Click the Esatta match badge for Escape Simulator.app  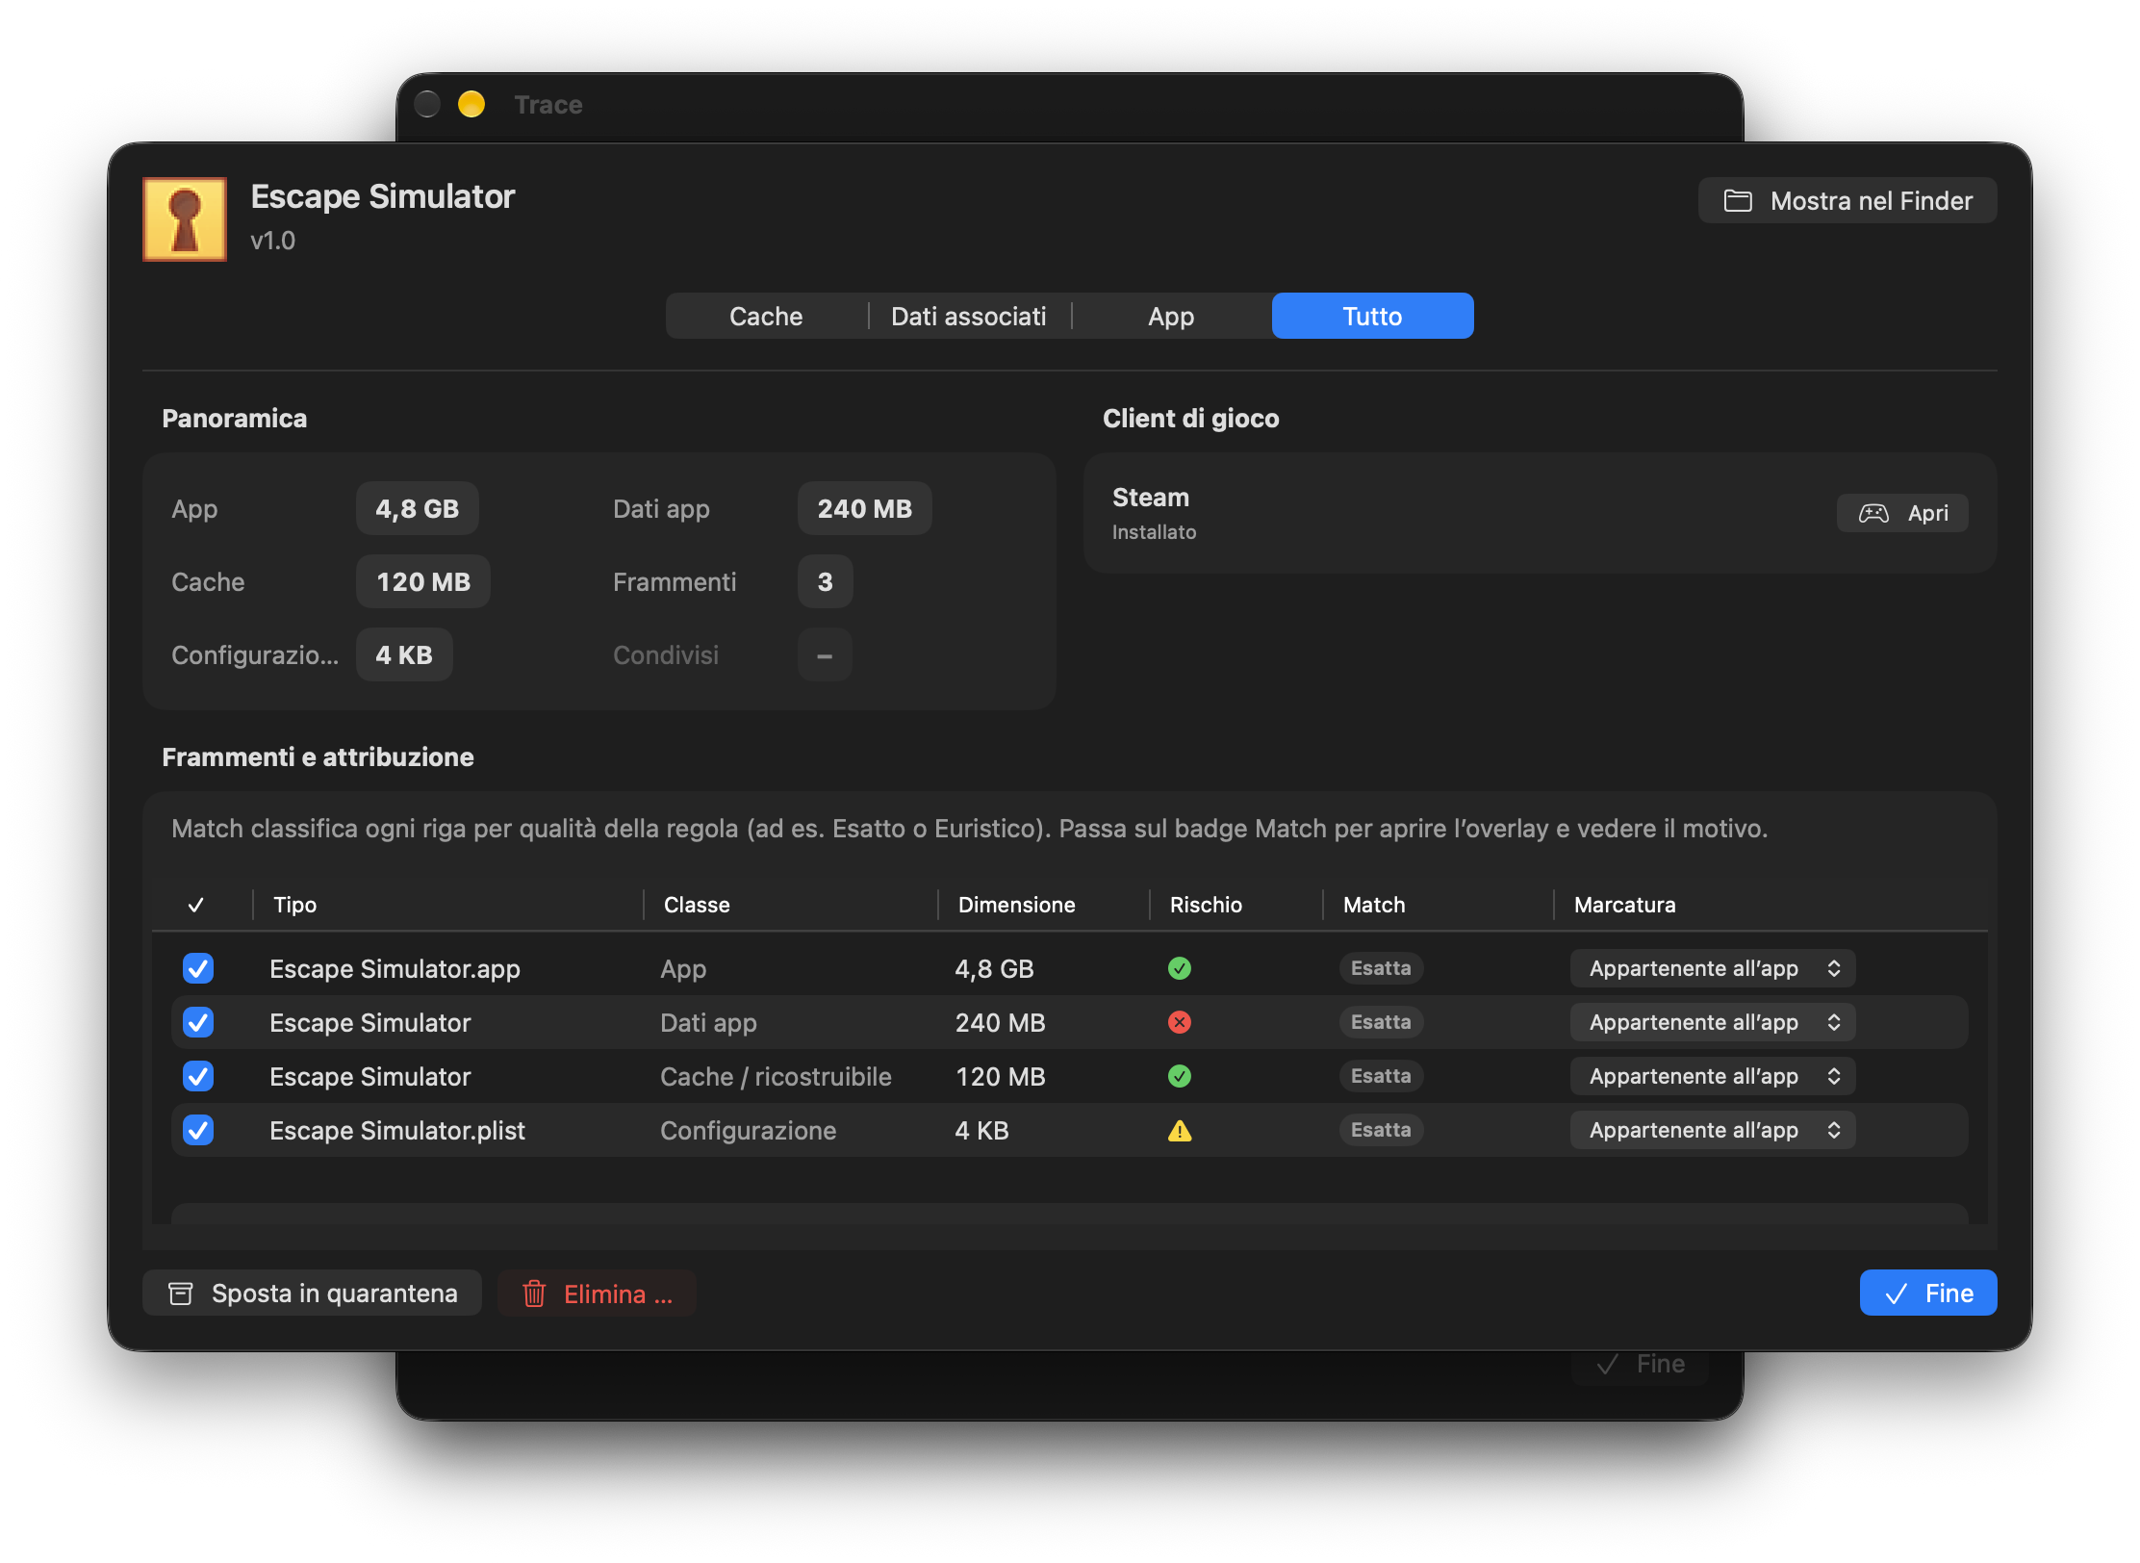click(1381, 968)
